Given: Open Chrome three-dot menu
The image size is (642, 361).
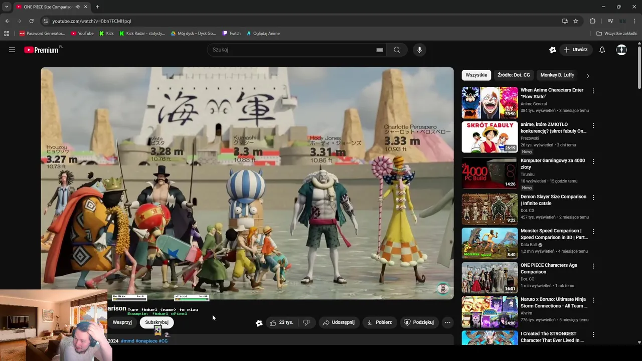Looking at the screenshot, I should 634,21.
